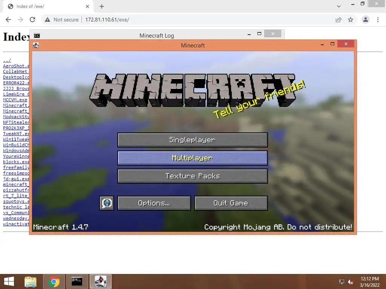Open the DesktopIco link
This screenshot has height=289, width=386.
(16, 77)
